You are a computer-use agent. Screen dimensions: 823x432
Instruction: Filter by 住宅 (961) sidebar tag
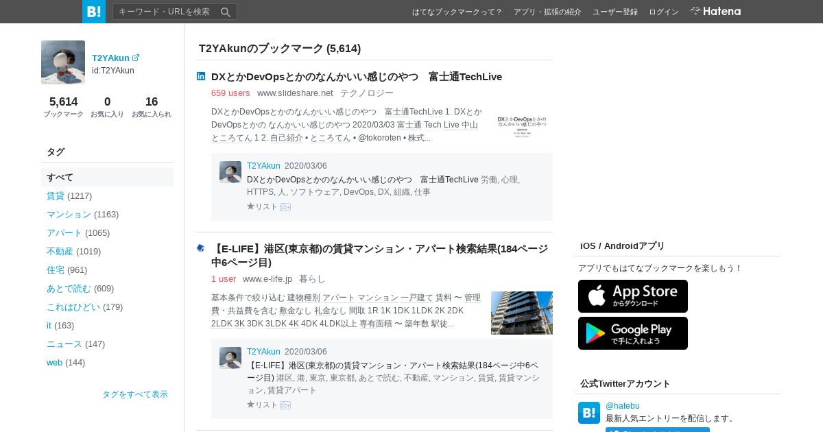click(67, 269)
